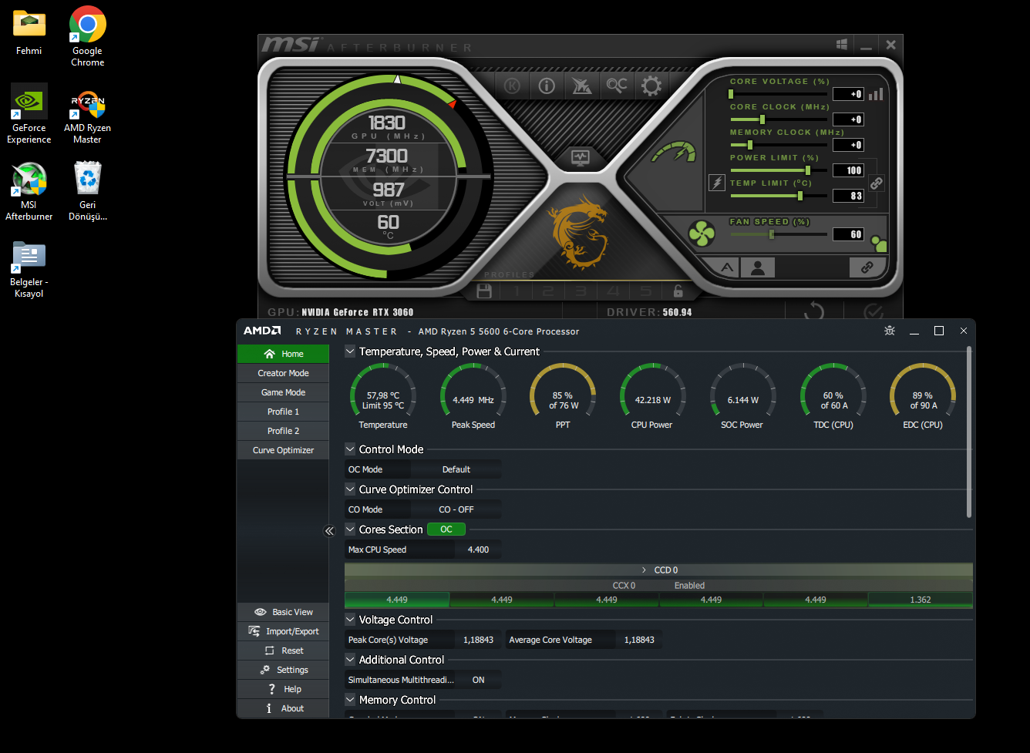Image resolution: width=1030 pixels, height=753 pixels.
Task: Click the Memory Clock +0 value box
Action: coord(848,145)
